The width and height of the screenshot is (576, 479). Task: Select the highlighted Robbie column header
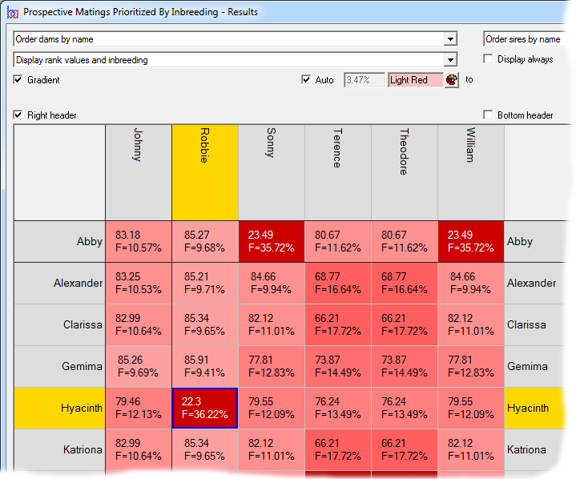point(205,173)
